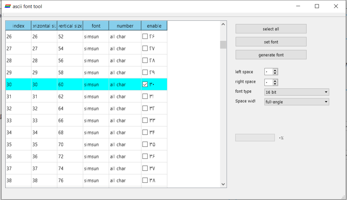Click the index column header

pyautogui.click(x=18, y=26)
